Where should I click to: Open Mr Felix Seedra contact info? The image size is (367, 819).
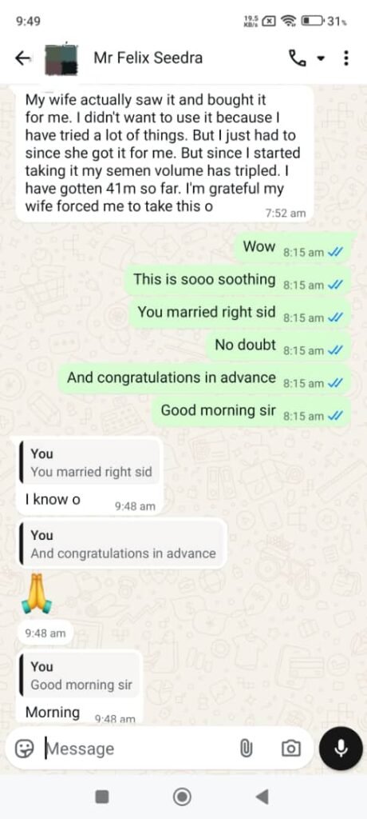coord(148,58)
